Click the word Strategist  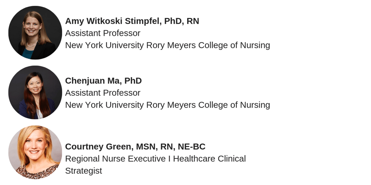[x=83, y=171]
